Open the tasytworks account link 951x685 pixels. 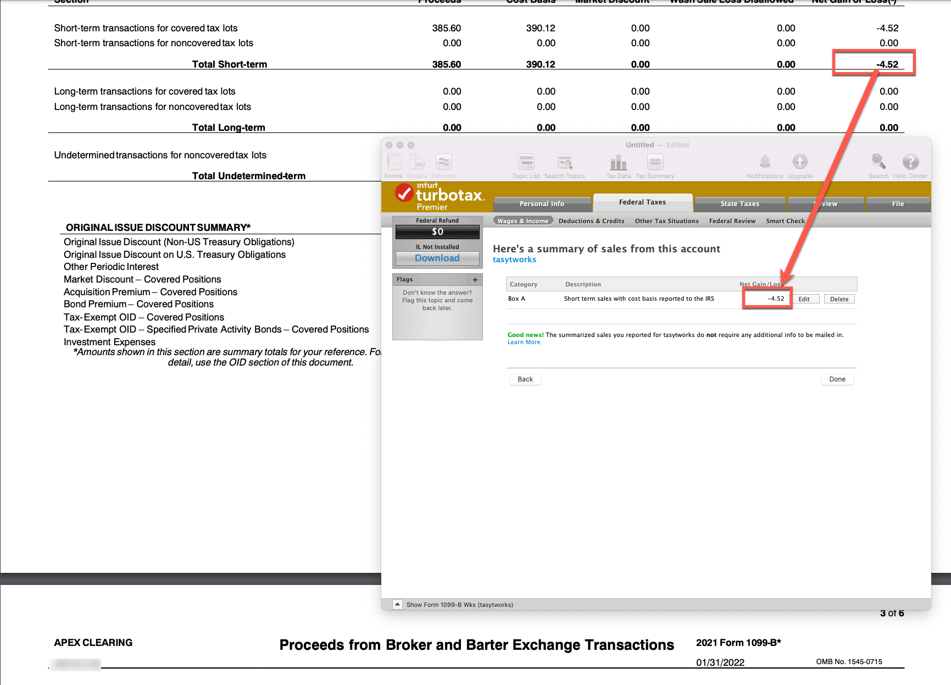(514, 259)
